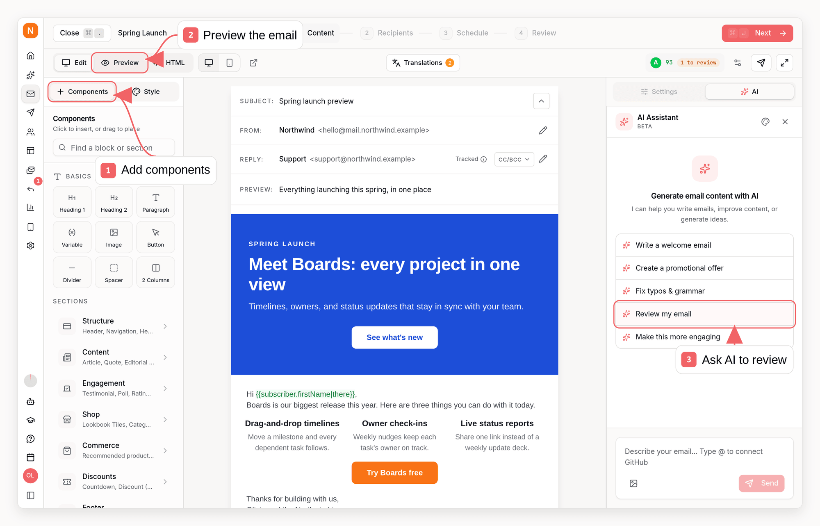The image size is (820, 526).
Task: Edit the Reply address pencil icon
Action: [x=543, y=159]
